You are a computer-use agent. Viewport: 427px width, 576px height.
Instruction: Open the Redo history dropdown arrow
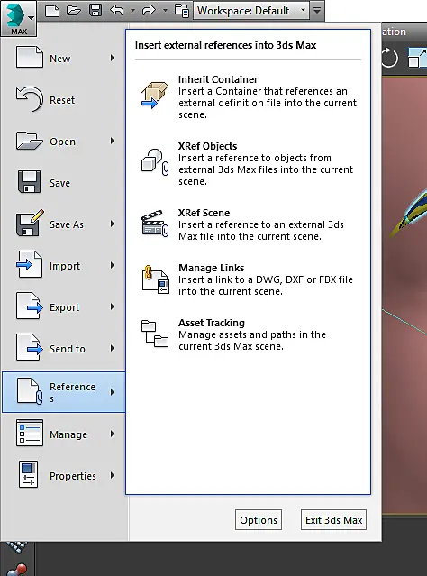pyautogui.click(x=165, y=10)
